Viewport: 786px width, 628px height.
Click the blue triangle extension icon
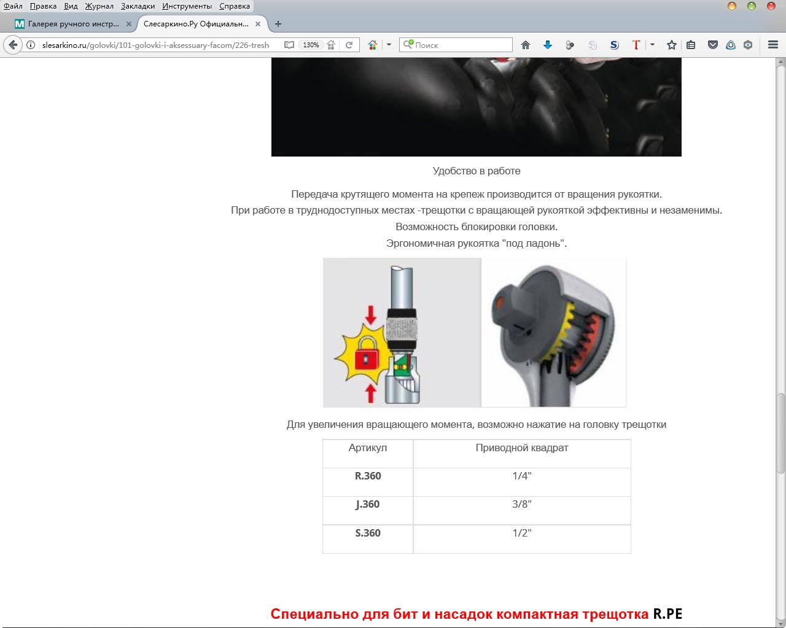731,45
